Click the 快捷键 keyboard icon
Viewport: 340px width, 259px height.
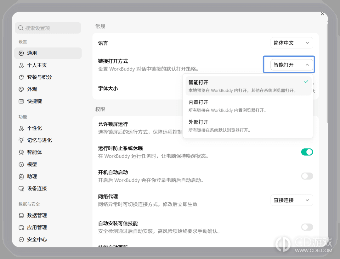point(21,101)
